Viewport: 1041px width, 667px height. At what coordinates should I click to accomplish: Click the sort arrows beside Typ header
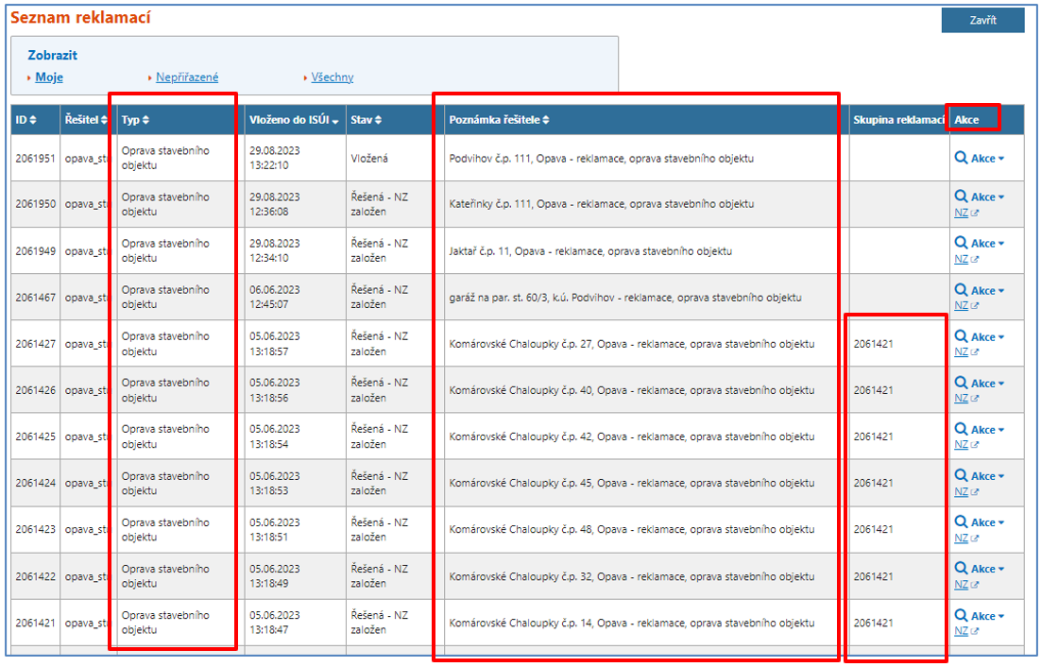(145, 120)
